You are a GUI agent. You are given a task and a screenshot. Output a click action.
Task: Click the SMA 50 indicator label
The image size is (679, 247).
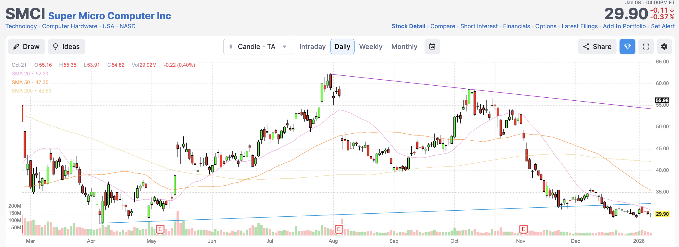click(21, 82)
